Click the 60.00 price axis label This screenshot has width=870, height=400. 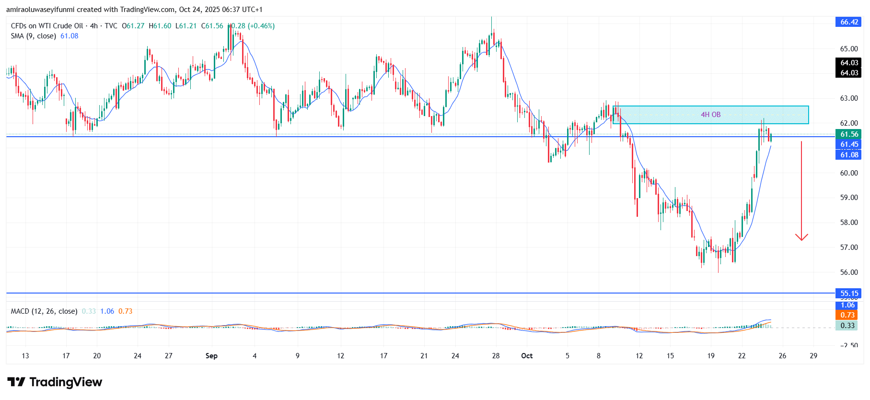pyautogui.click(x=849, y=173)
